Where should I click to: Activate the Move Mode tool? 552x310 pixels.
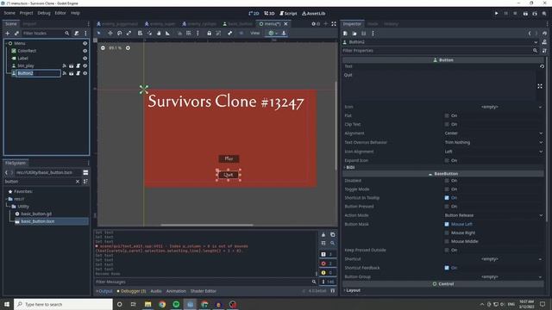(110, 33)
